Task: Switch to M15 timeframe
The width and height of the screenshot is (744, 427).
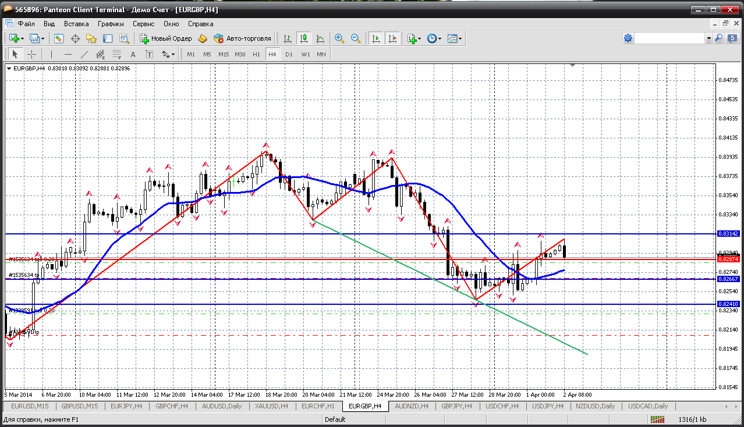Action: 224,54
